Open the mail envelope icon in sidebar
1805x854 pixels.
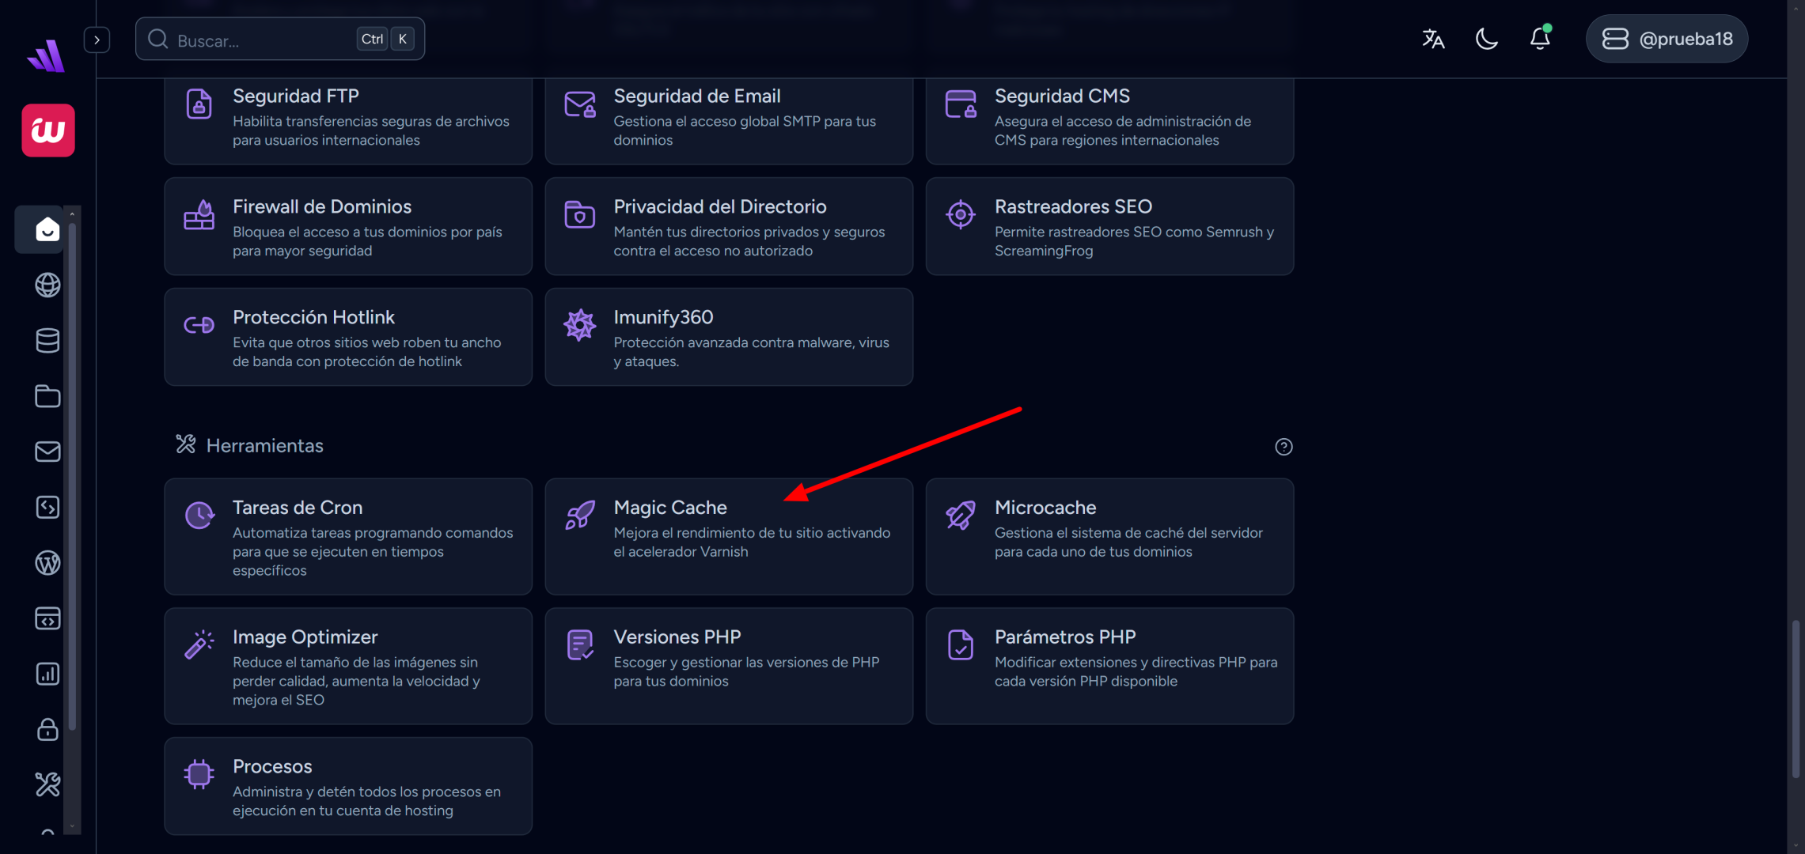coord(47,452)
